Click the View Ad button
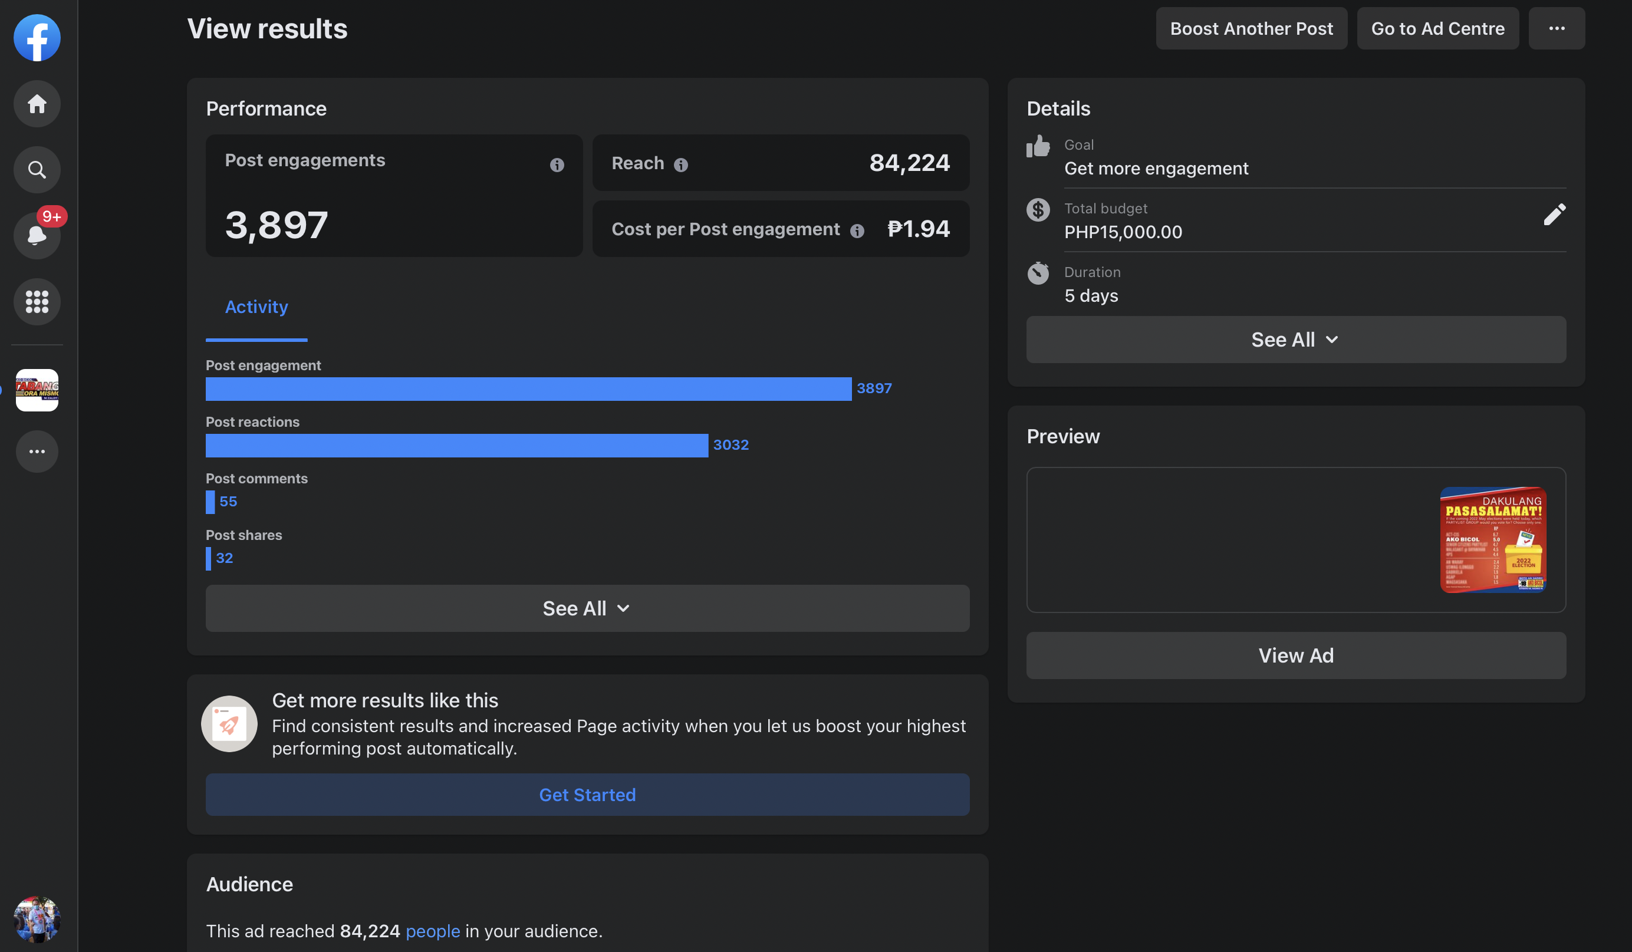Image resolution: width=1632 pixels, height=952 pixels. pos(1296,656)
